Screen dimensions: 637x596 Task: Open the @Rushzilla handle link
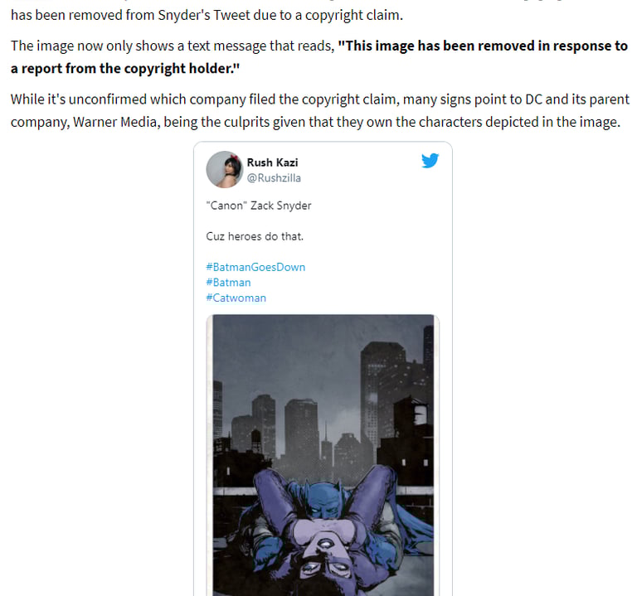[274, 178]
